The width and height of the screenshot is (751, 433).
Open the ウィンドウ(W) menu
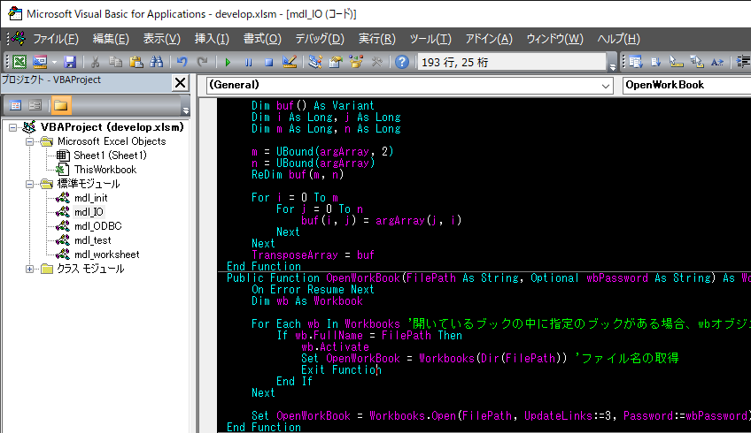[x=554, y=39]
